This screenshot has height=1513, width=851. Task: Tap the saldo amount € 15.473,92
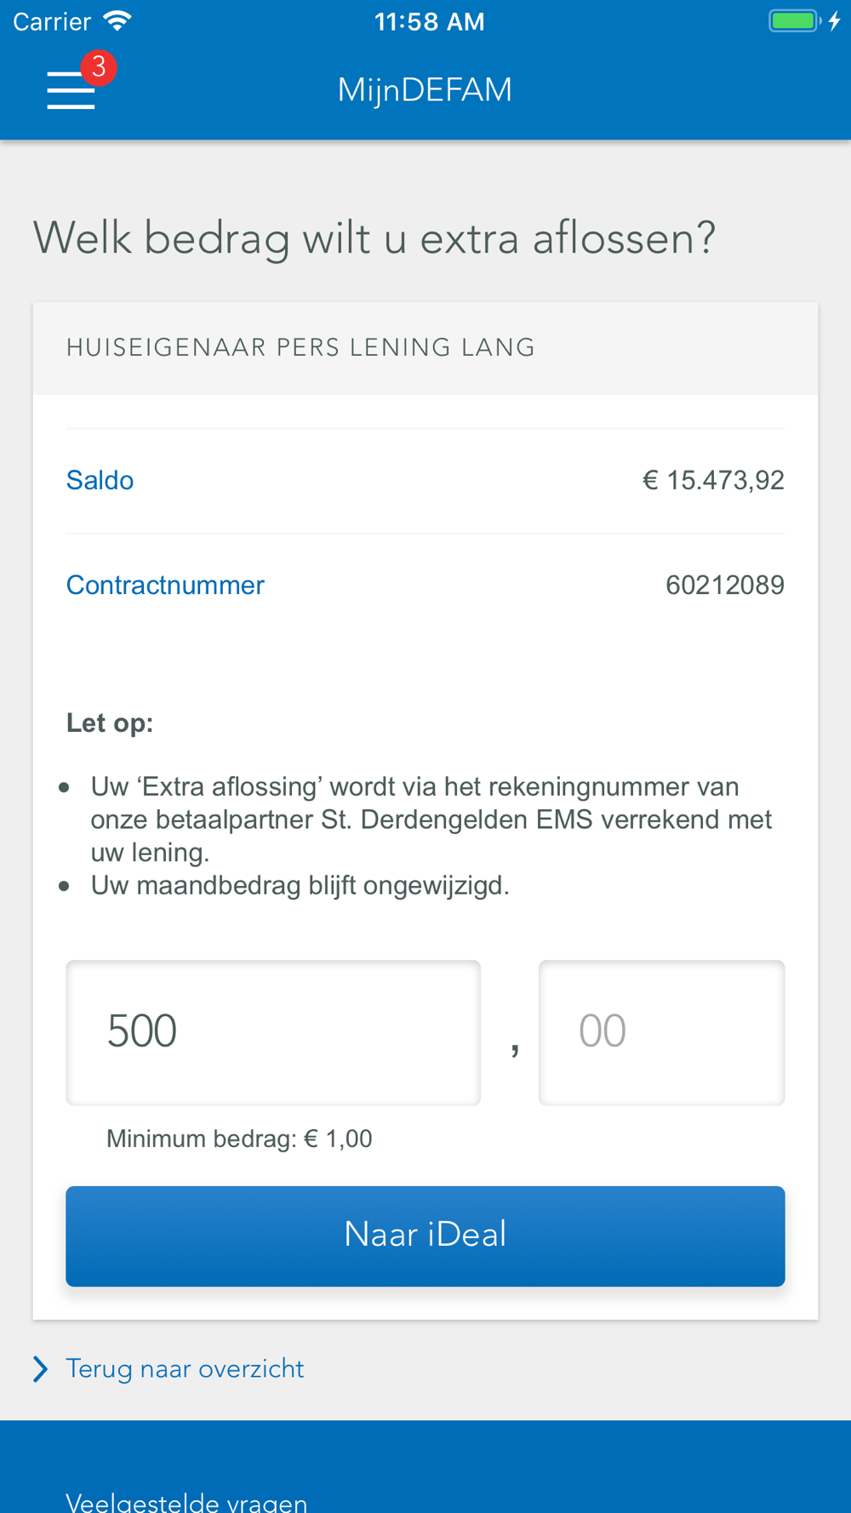click(713, 481)
